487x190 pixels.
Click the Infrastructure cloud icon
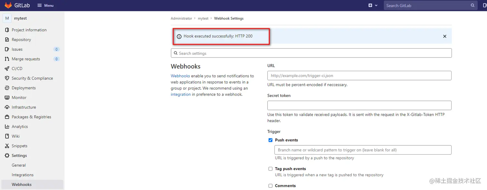point(7,107)
